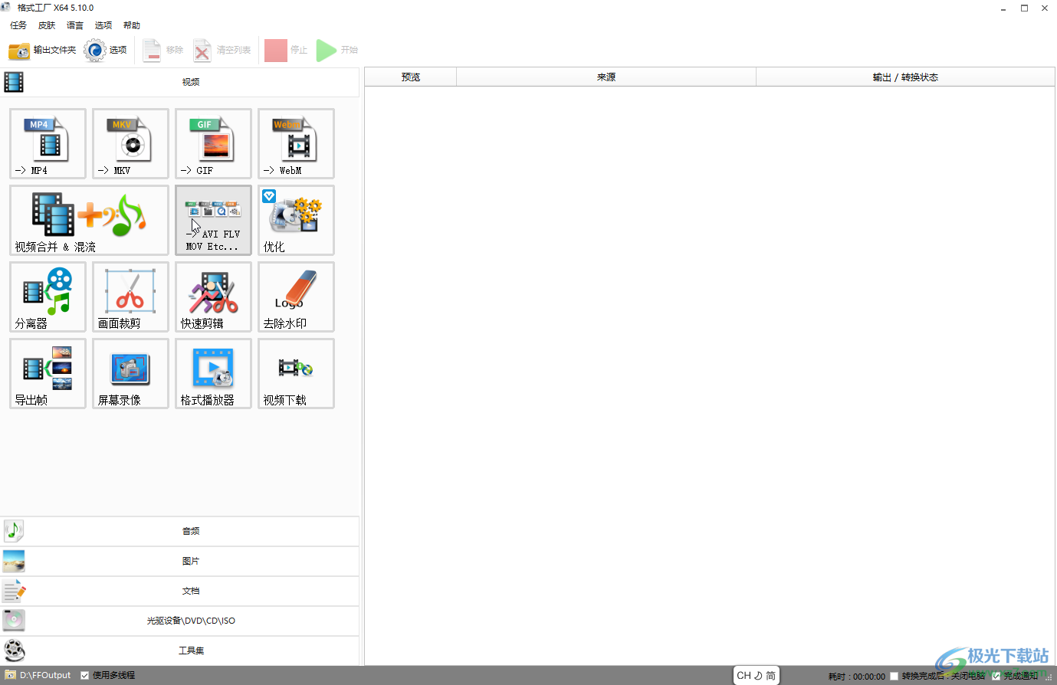
Task: Open the AVI FLV MOV Etc. converter
Action: click(x=213, y=221)
